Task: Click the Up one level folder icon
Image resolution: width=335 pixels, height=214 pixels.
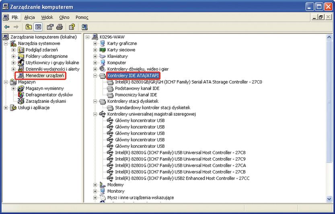Action: tap(29, 27)
